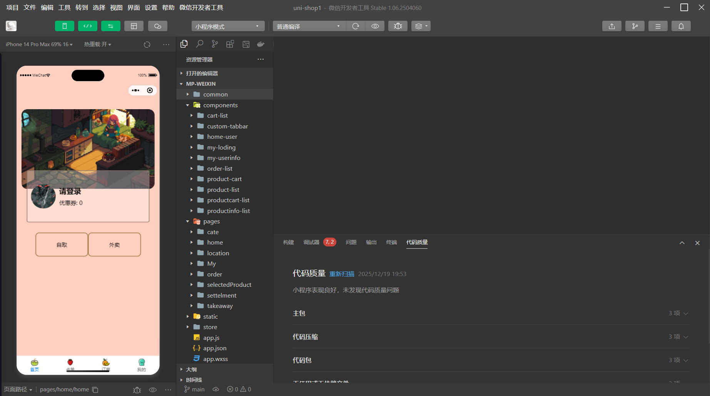
Task: Click the login prompt text in simulator
Action: click(x=70, y=191)
